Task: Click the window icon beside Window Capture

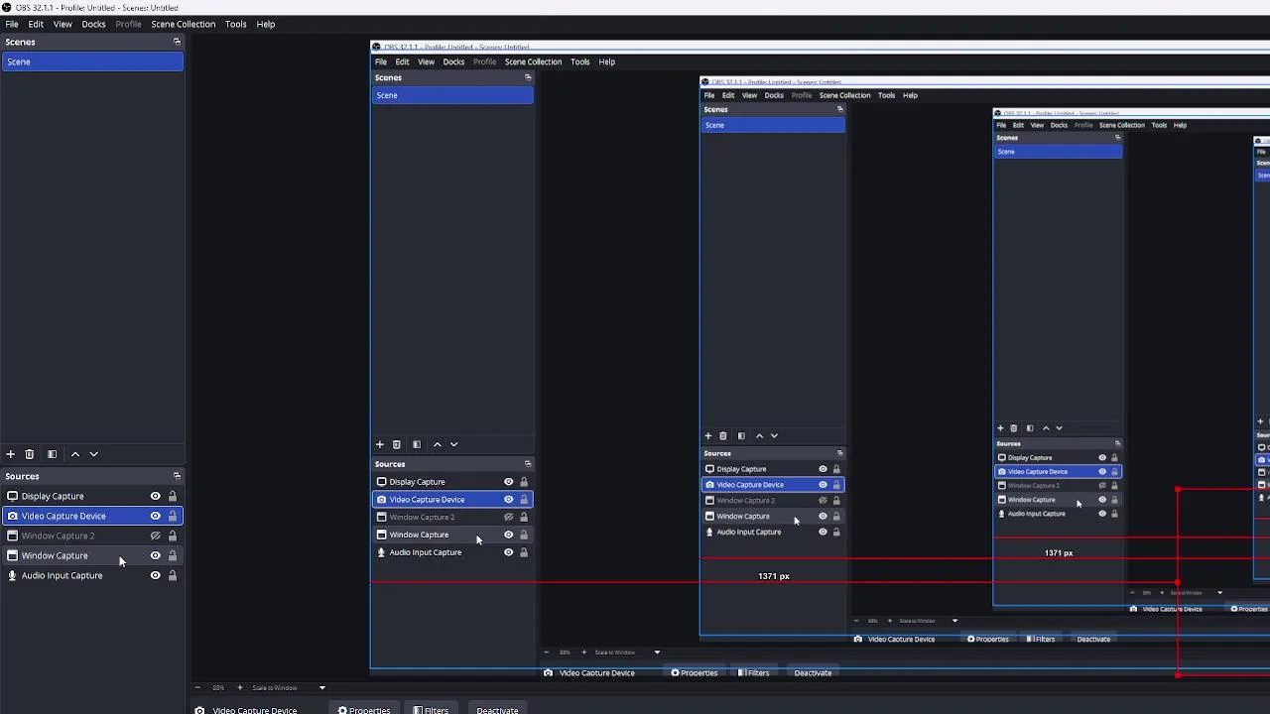Action: pyautogui.click(x=12, y=555)
